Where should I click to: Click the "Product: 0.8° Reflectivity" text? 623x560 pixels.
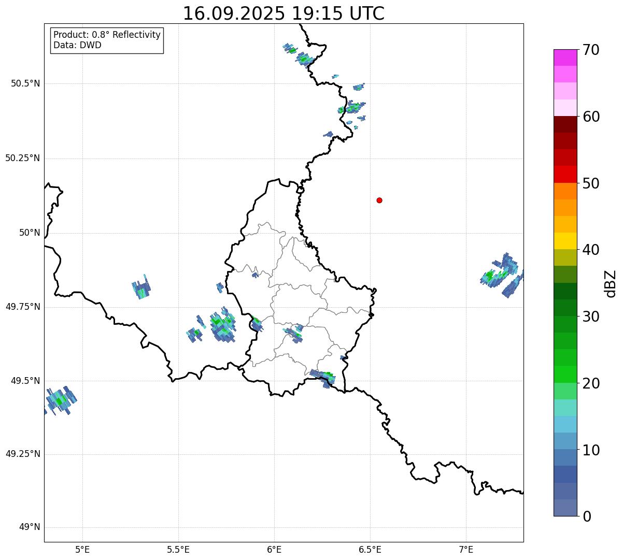pyautogui.click(x=107, y=35)
